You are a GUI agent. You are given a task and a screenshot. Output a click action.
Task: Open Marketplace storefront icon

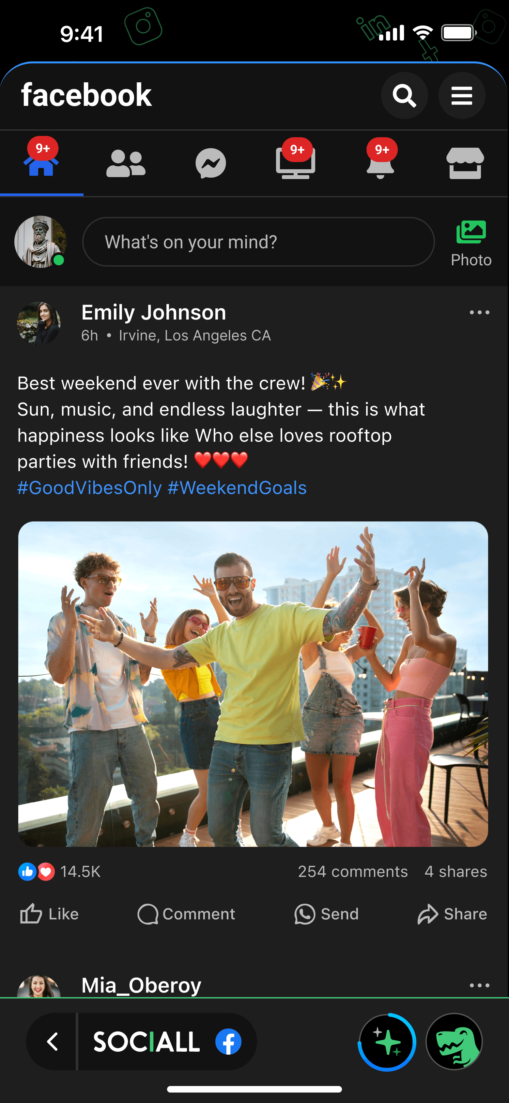tap(465, 163)
